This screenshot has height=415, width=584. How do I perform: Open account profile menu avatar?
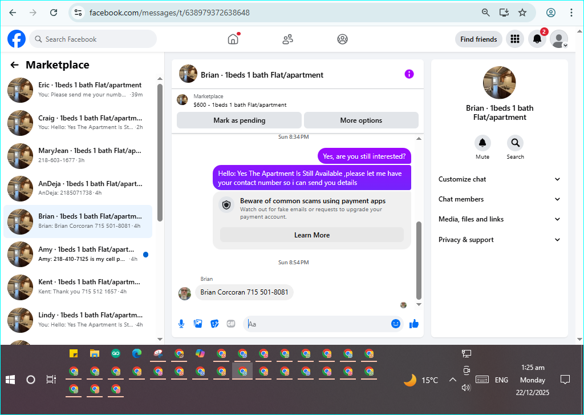[x=559, y=39]
